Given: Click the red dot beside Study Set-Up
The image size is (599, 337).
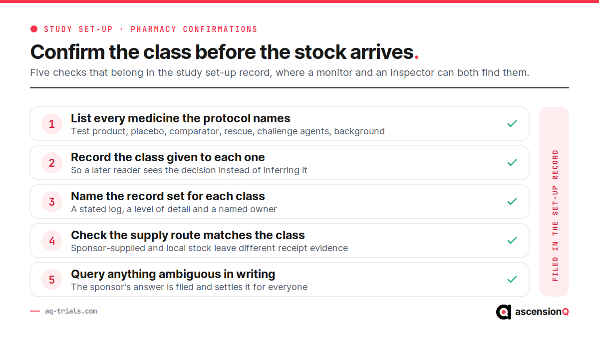Looking at the screenshot, I should (x=34, y=29).
